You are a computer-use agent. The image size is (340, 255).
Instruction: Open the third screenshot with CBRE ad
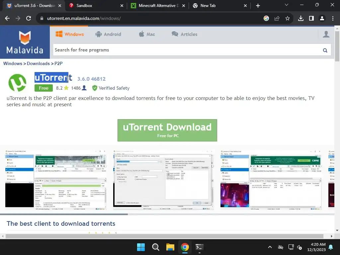(271, 180)
